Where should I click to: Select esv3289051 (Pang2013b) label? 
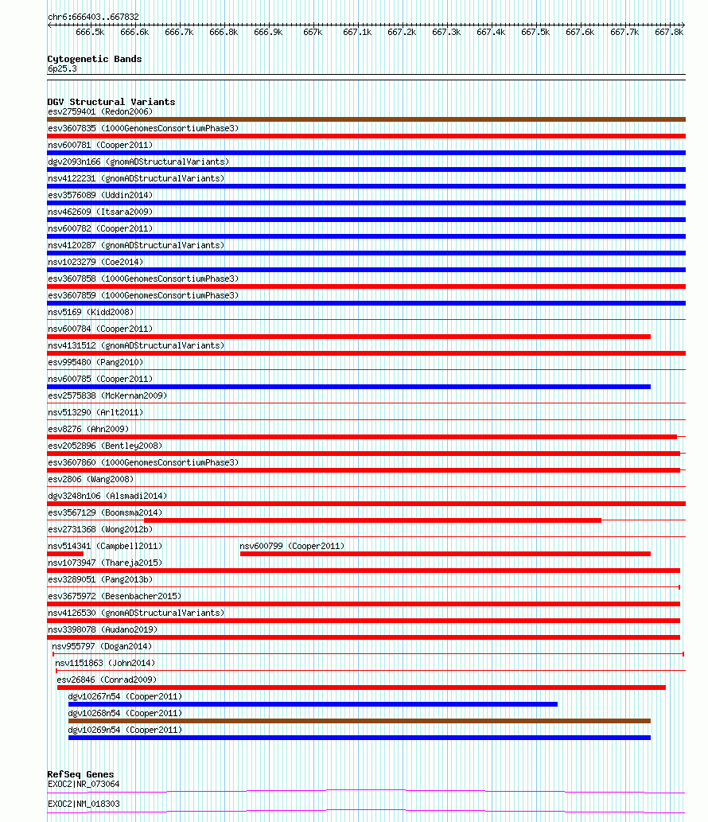coord(100,580)
